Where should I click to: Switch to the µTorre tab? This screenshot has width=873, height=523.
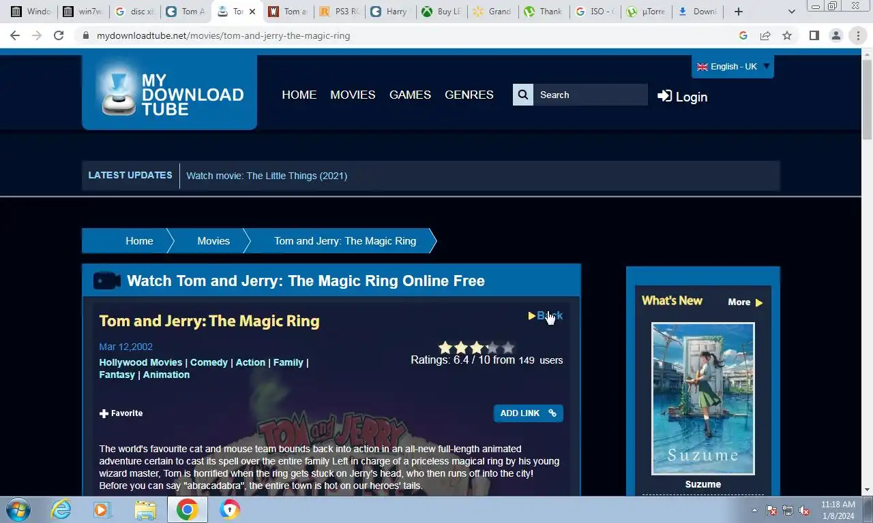tap(646, 12)
